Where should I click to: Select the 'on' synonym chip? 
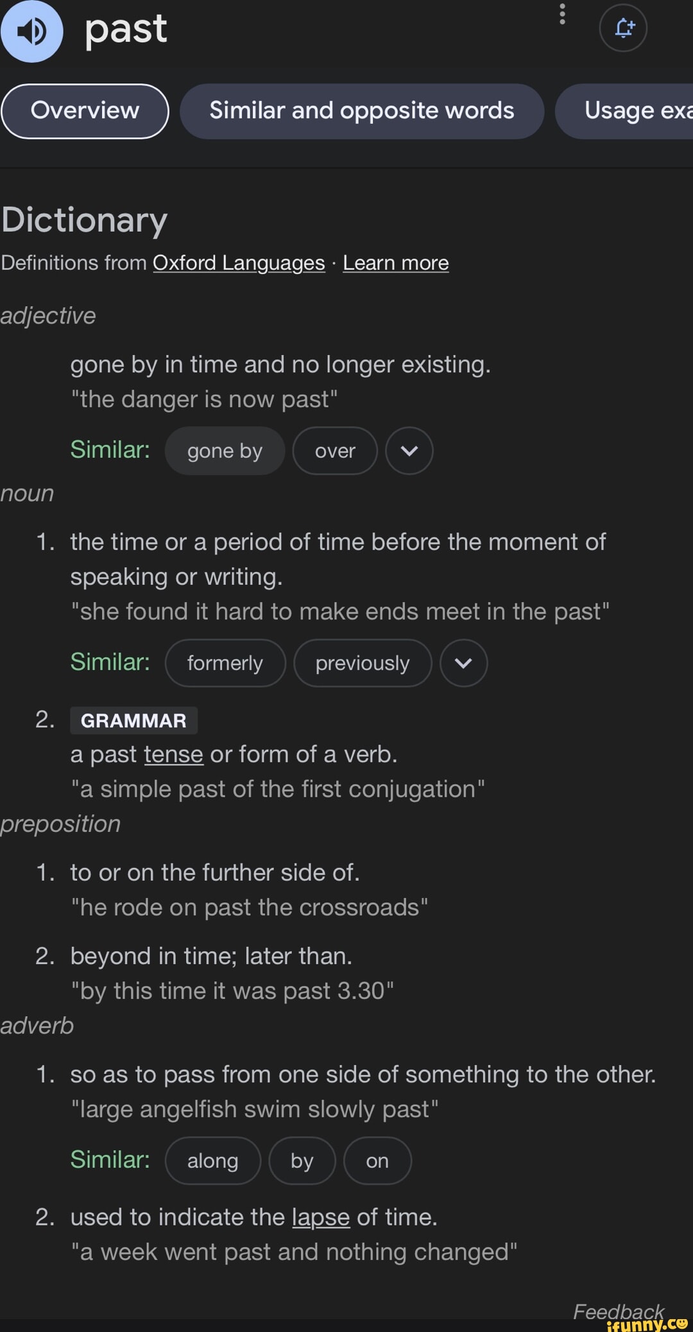pyautogui.click(x=377, y=1160)
